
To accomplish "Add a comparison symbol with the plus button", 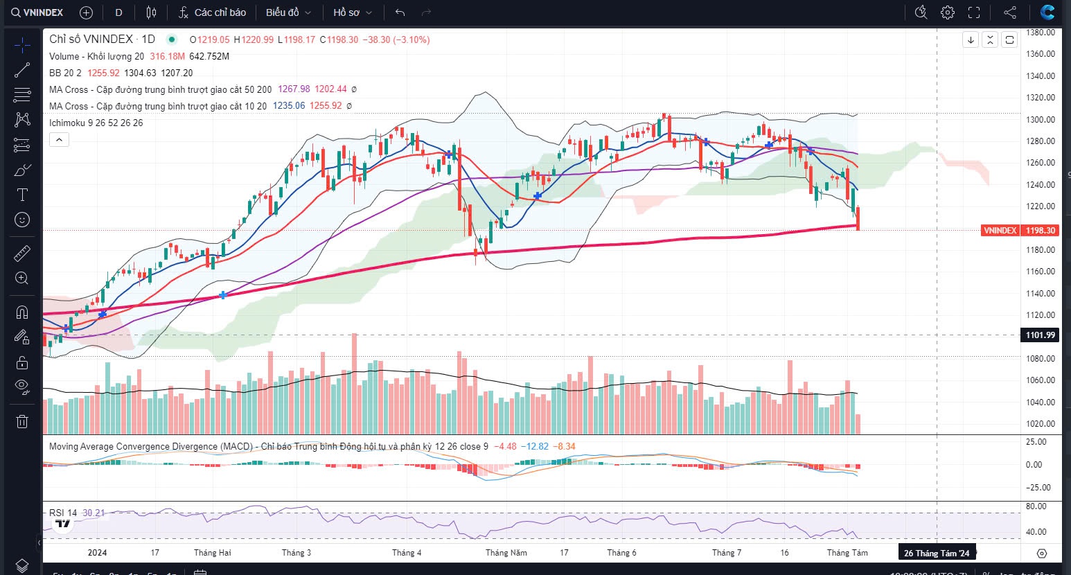I will pos(86,12).
